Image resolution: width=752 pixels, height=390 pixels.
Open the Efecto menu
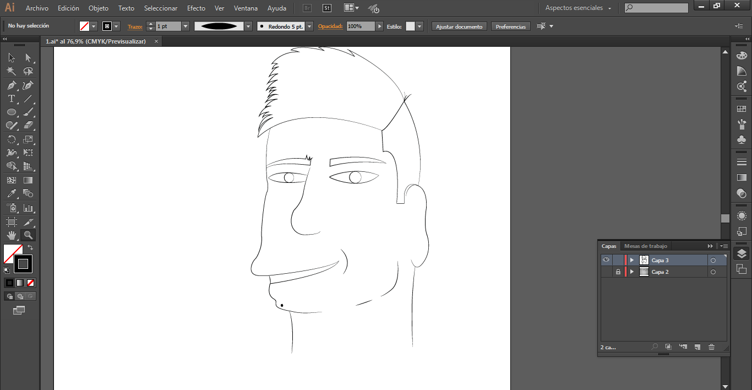click(196, 8)
